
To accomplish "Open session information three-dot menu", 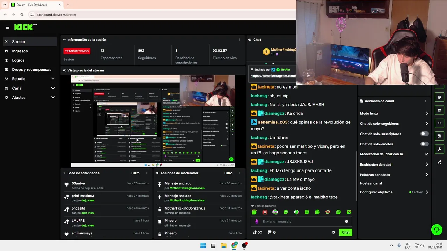I will coord(240,40).
